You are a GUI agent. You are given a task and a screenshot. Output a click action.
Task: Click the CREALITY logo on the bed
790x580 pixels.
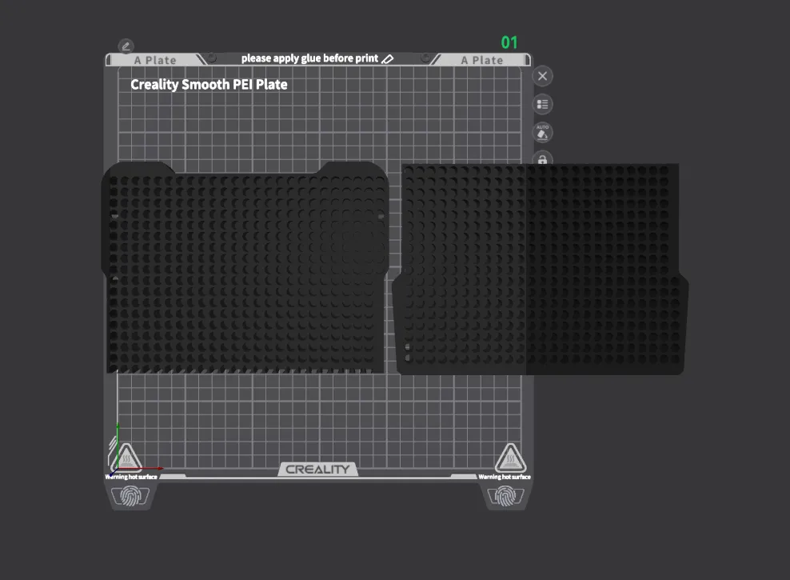(x=317, y=469)
